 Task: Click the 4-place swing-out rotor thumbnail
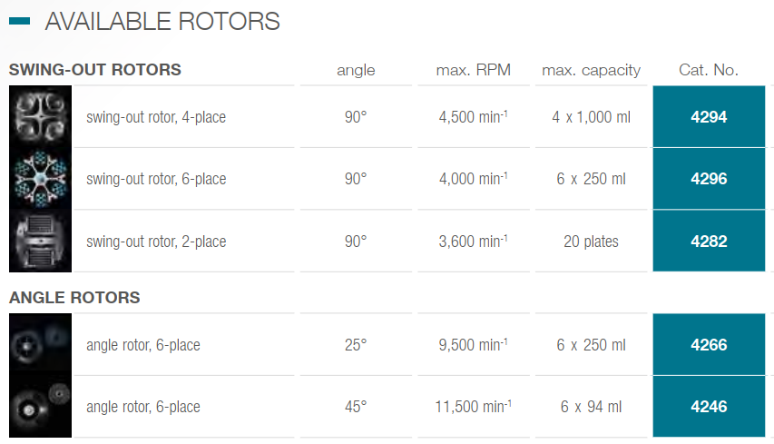coord(40,116)
